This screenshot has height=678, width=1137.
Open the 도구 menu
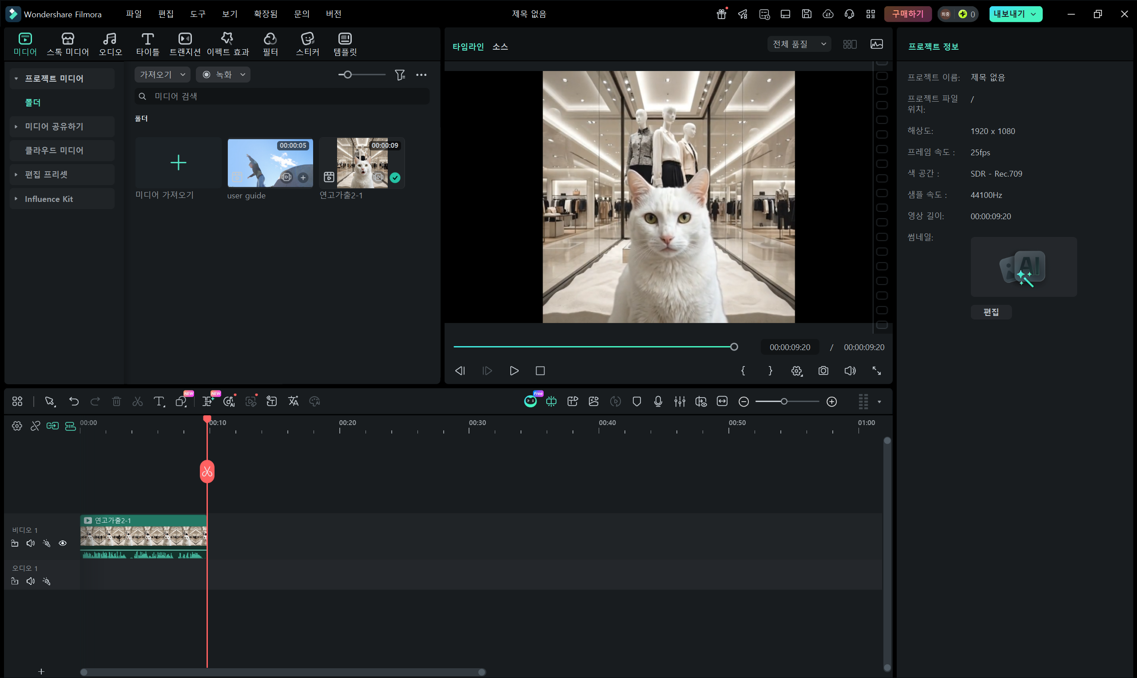point(198,14)
